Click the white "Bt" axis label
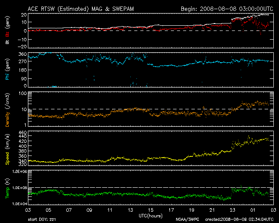Image resolution: width=279 pixels, height=223 pixels. tap(7, 42)
